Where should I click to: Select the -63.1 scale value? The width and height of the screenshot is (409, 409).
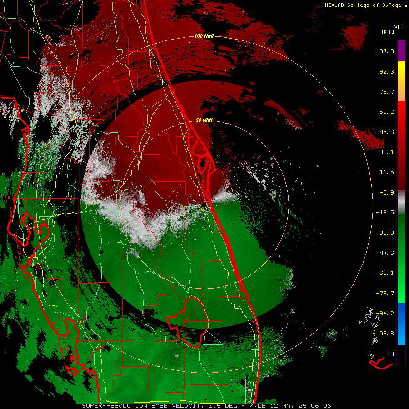click(x=385, y=273)
